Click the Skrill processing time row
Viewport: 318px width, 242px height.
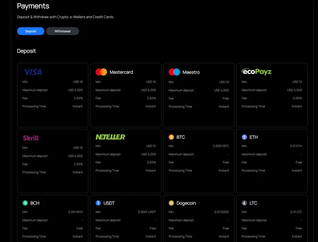coord(52,172)
